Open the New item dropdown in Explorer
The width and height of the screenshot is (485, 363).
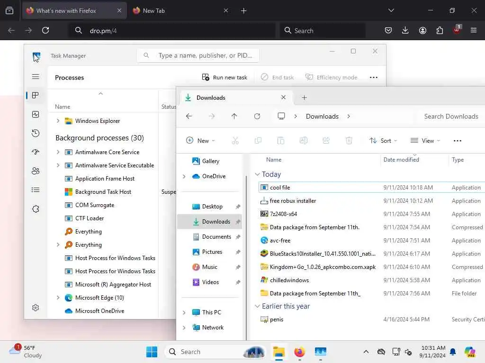pyautogui.click(x=200, y=140)
